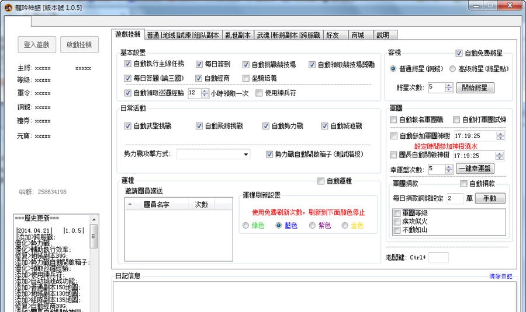The width and height of the screenshot is (526, 312).
Task: Toggle 自動領取競技場獎勵 checkbox
Action: [x=312, y=64]
